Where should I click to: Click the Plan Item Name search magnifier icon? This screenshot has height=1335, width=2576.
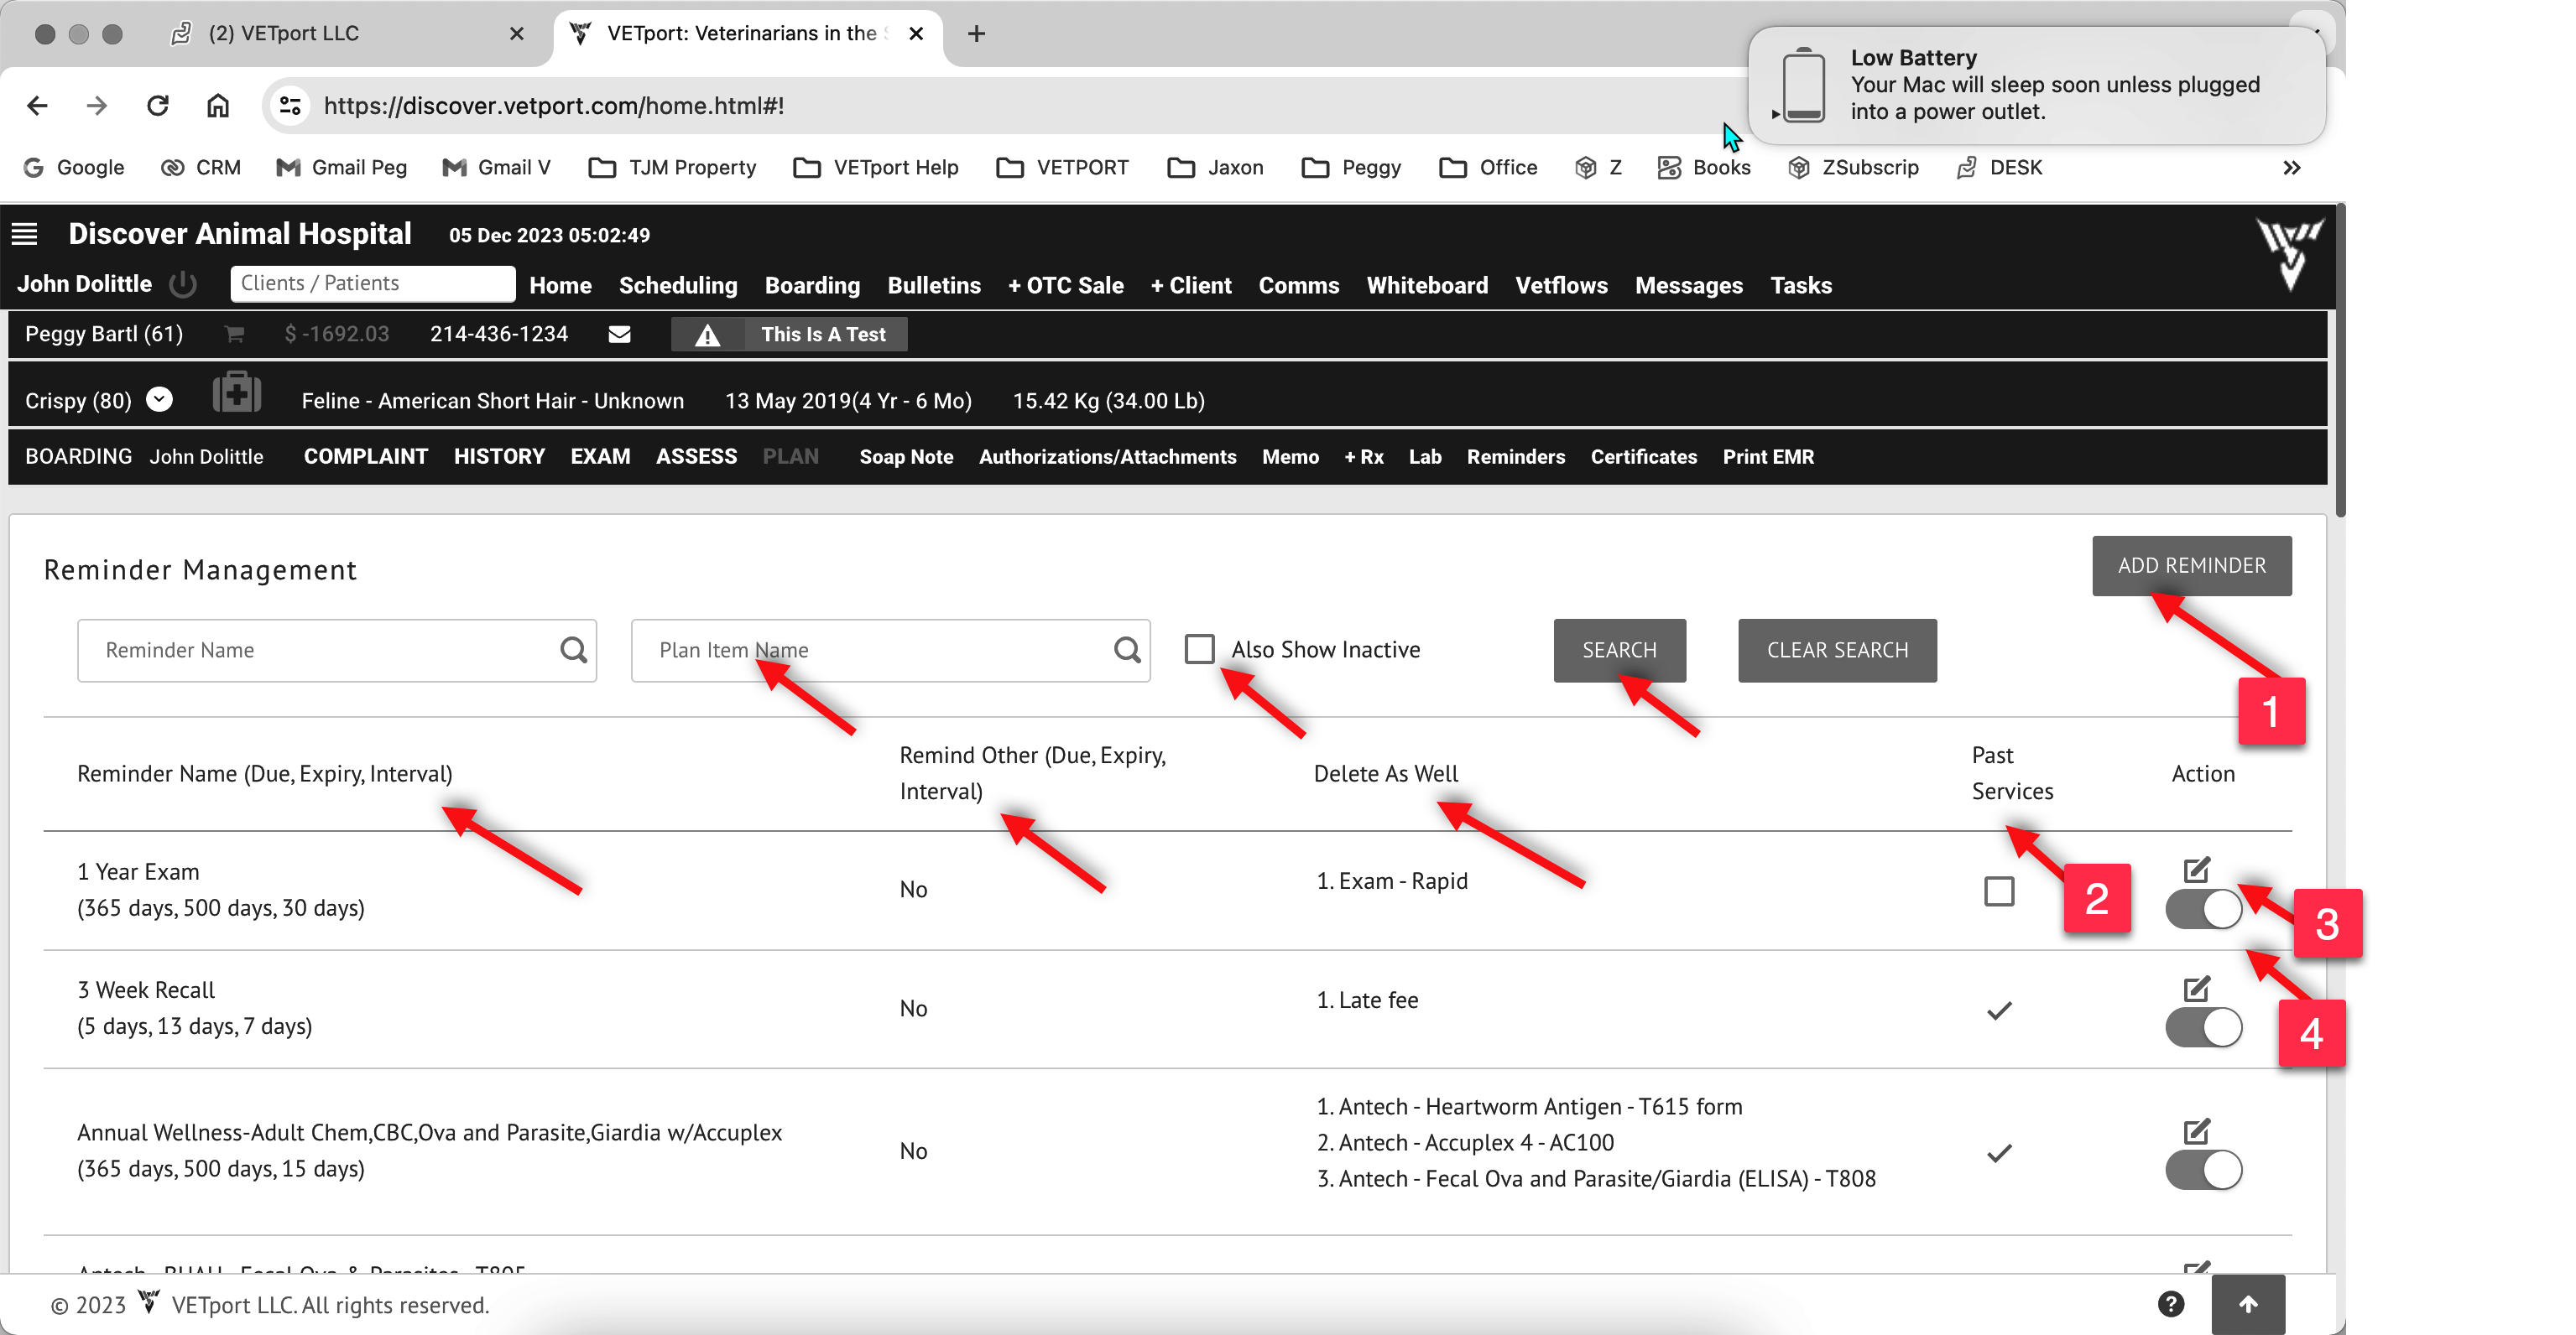(x=1127, y=650)
